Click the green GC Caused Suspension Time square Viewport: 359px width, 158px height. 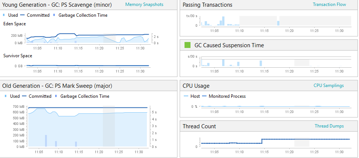[x=188, y=45]
